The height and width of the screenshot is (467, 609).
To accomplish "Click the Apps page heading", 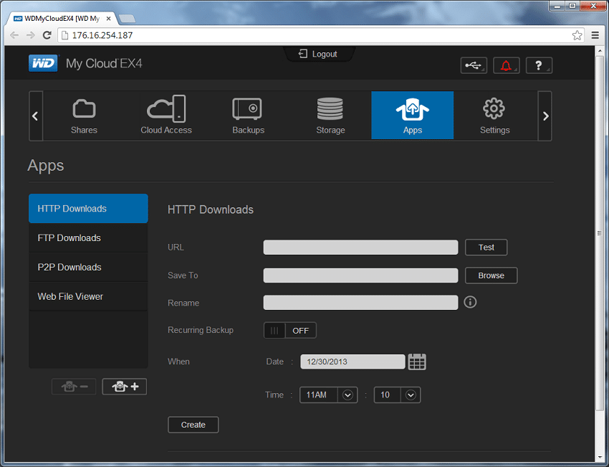I will pyautogui.click(x=46, y=166).
